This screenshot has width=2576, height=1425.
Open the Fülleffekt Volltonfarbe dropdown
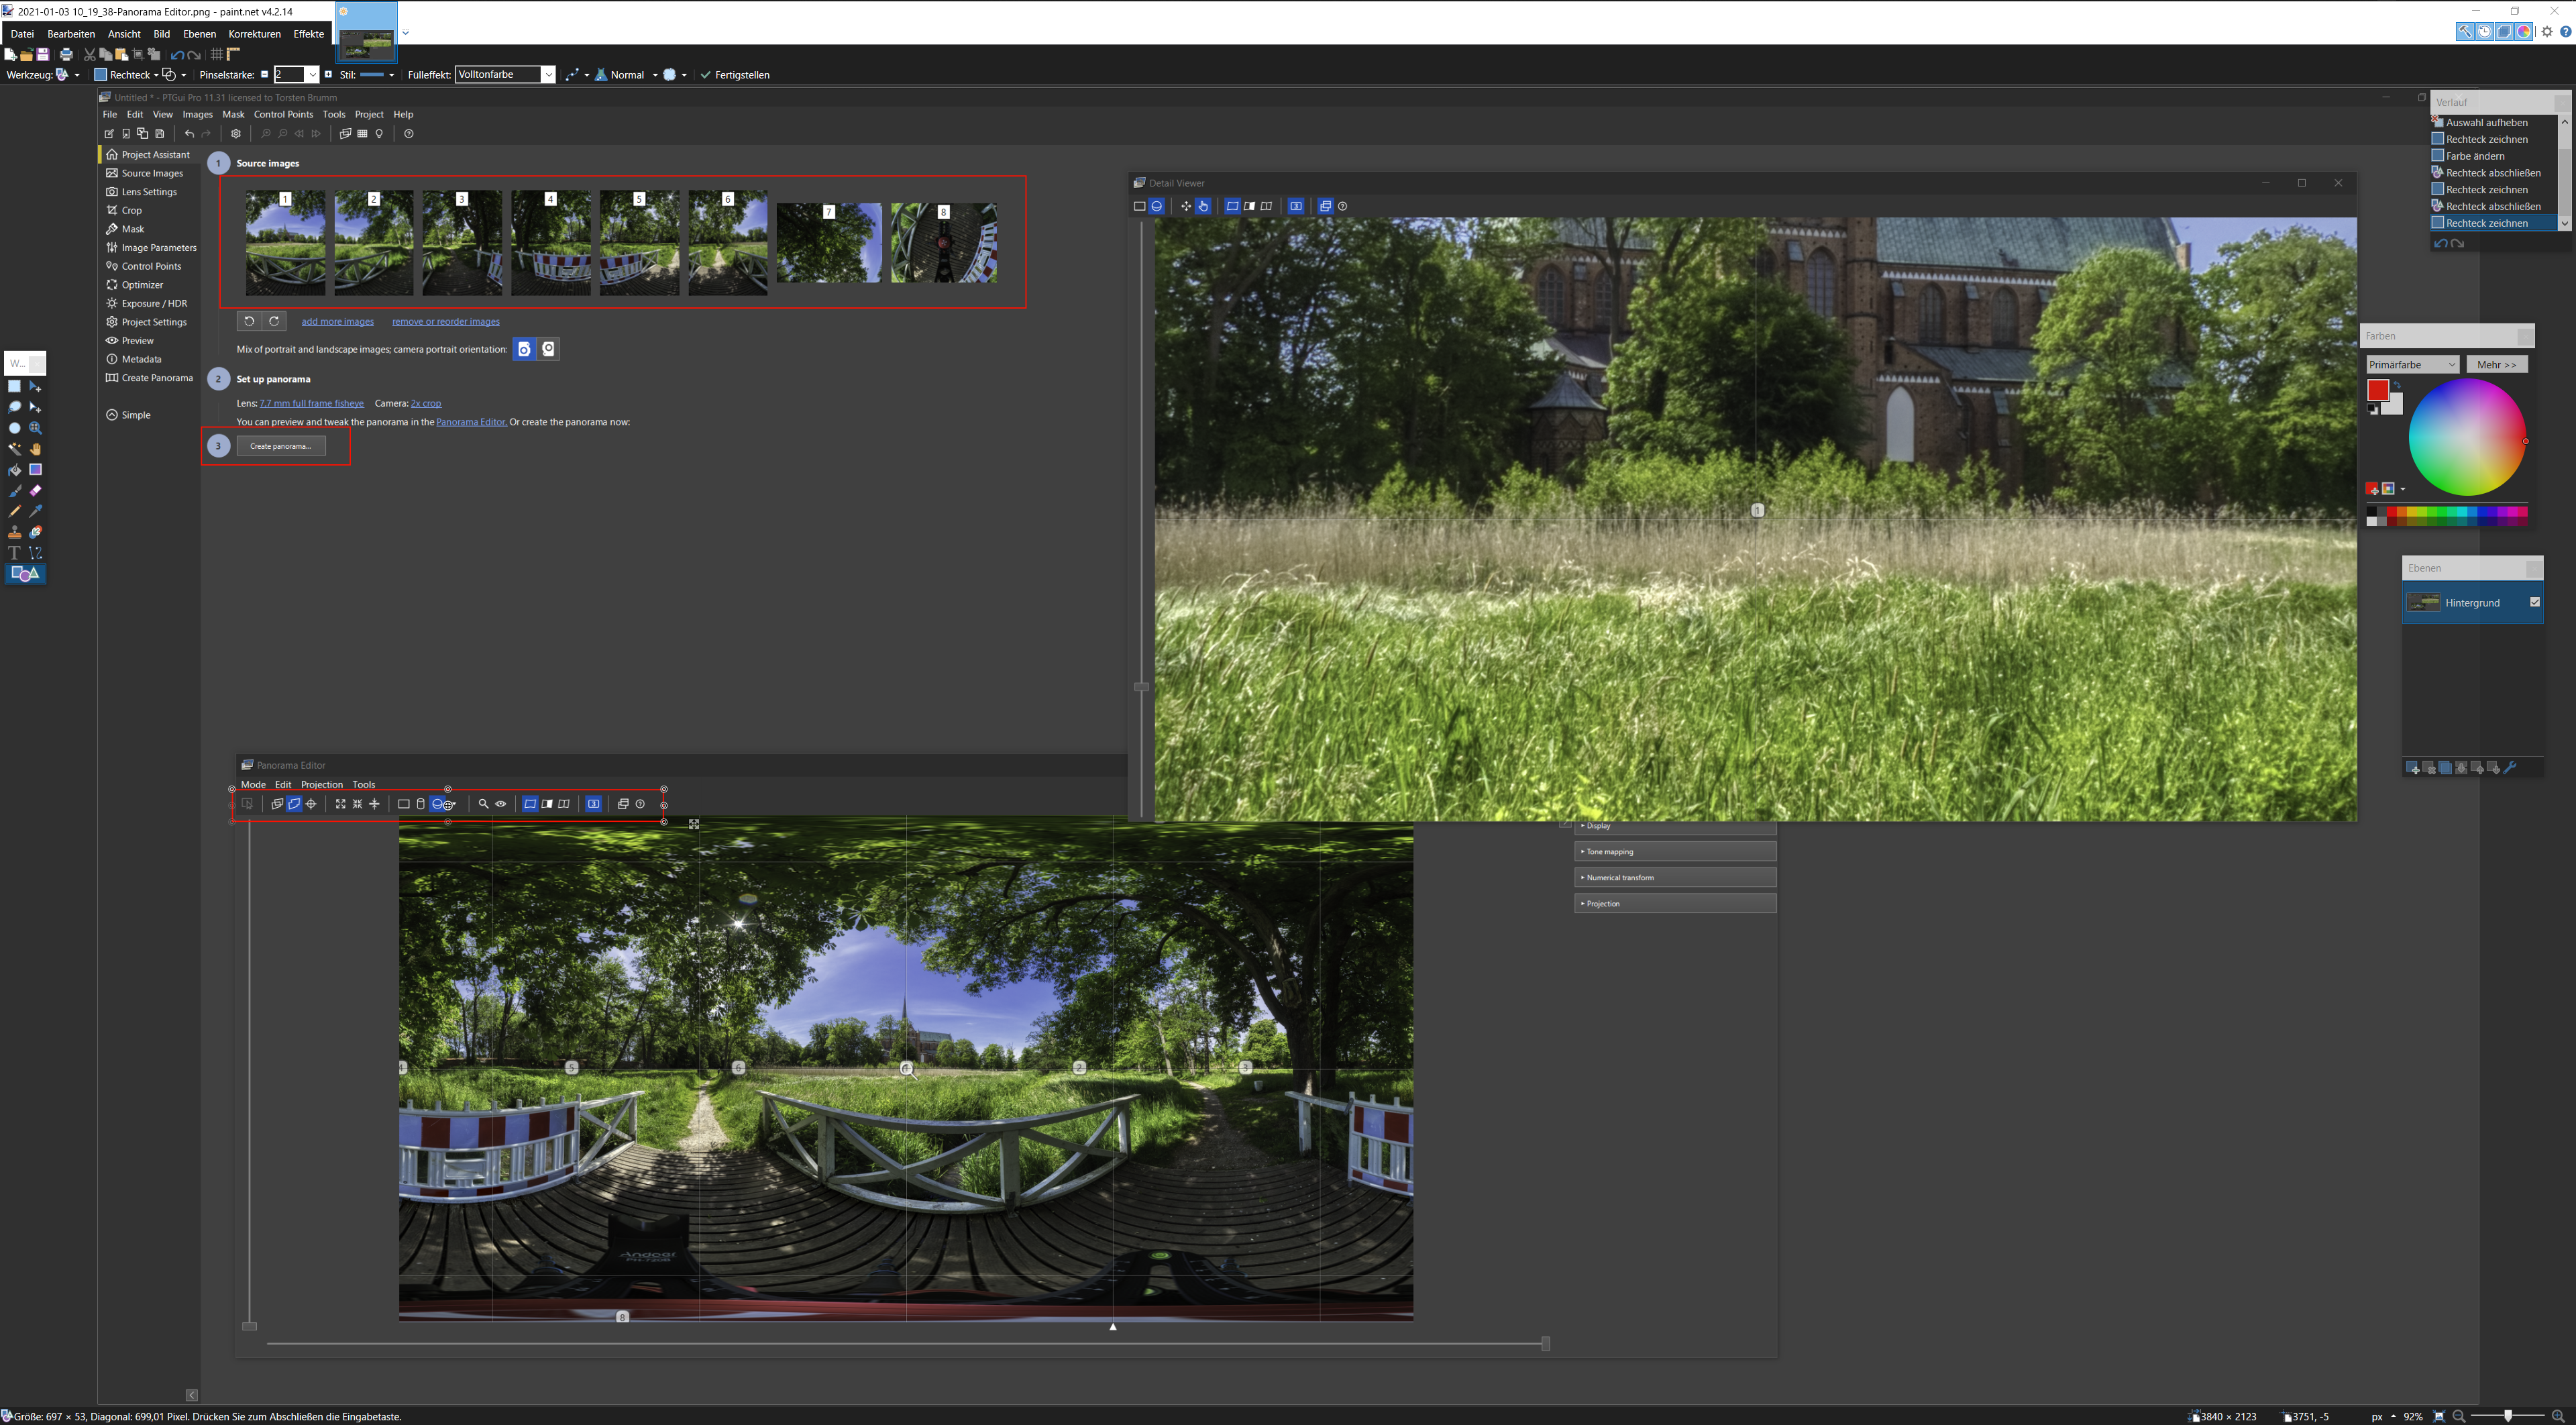pos(548,75)
